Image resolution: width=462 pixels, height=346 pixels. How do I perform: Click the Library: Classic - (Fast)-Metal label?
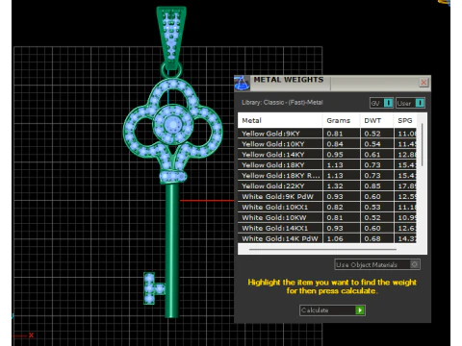(282, 103)
